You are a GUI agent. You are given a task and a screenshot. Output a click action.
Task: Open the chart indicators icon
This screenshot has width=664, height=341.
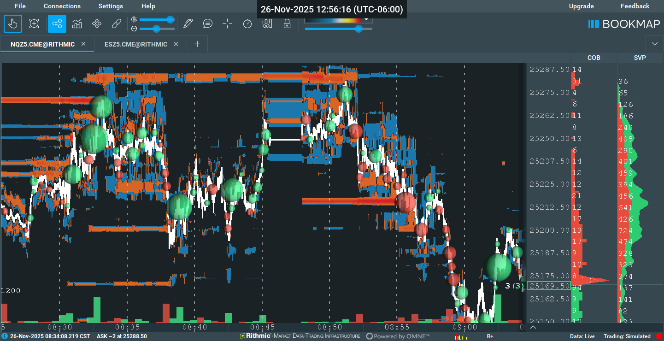[x=77, y=24]
